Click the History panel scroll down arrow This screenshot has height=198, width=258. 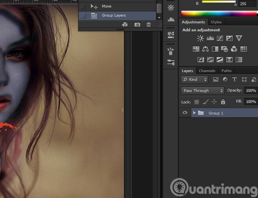coord(159,17)
